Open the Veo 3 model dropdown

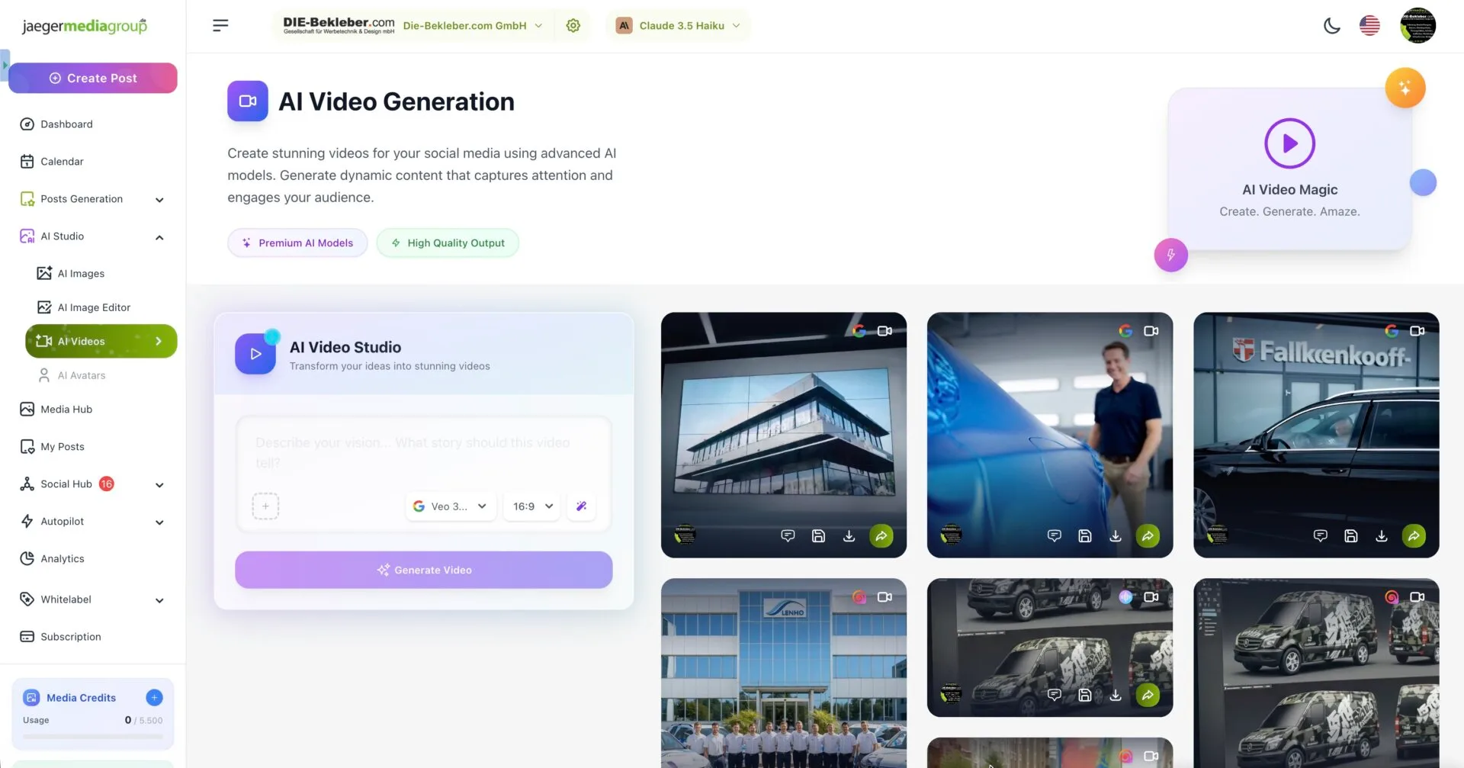[x=451, y=506]
